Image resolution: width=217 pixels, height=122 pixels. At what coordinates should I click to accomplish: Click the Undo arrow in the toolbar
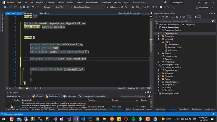coord(33,7)
